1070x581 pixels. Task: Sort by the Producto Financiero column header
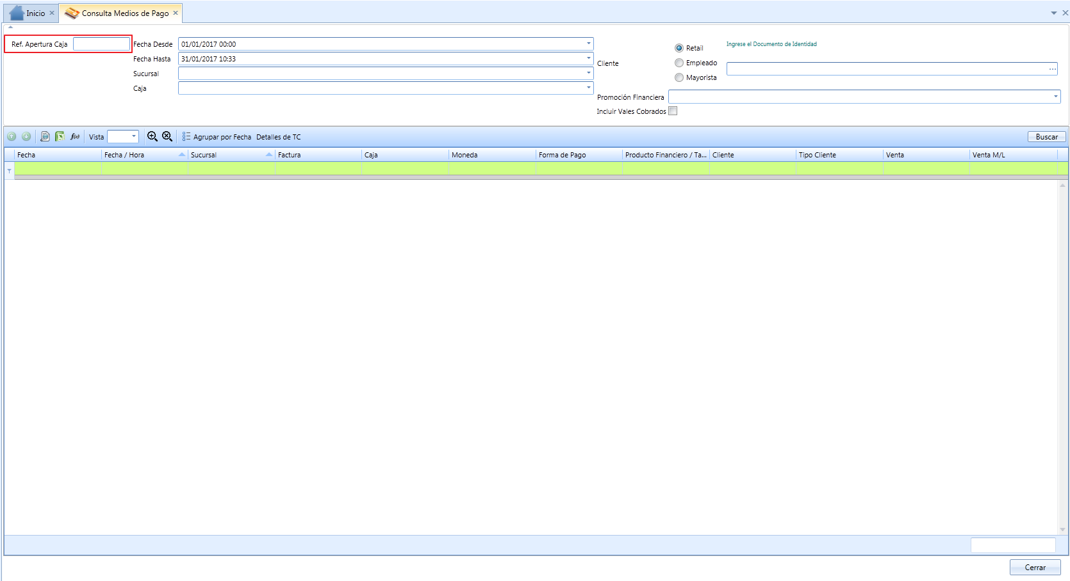tap(666, 155)
